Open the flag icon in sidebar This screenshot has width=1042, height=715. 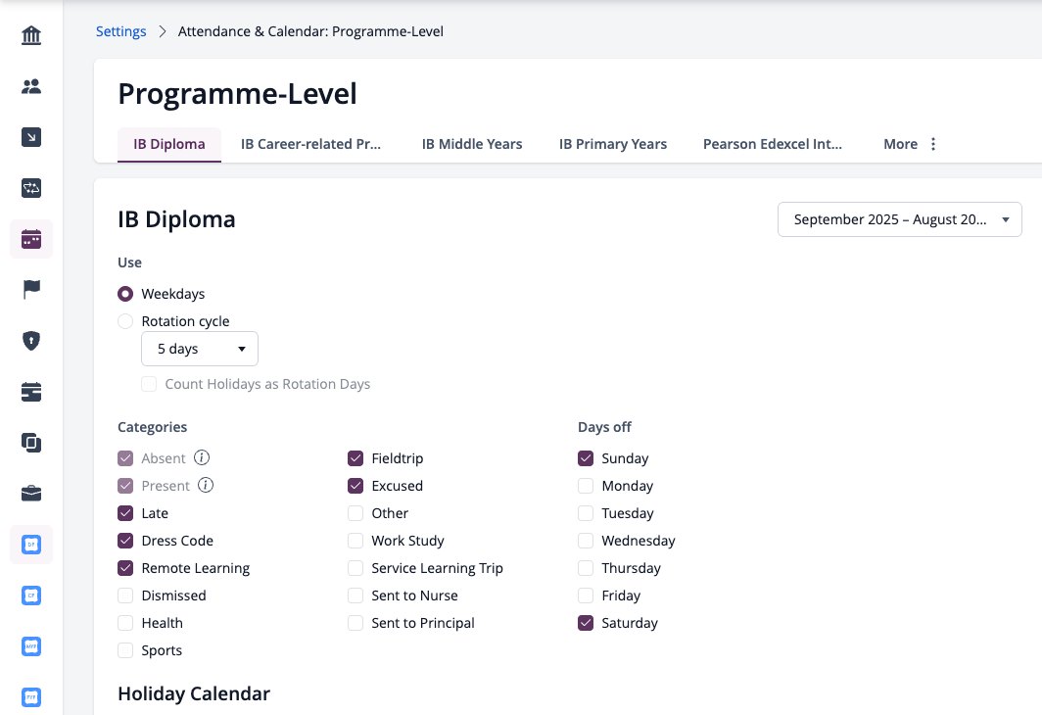(31, 289)
